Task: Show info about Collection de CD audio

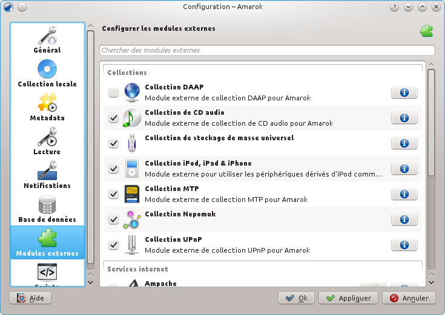Action: tap(404, 118)
